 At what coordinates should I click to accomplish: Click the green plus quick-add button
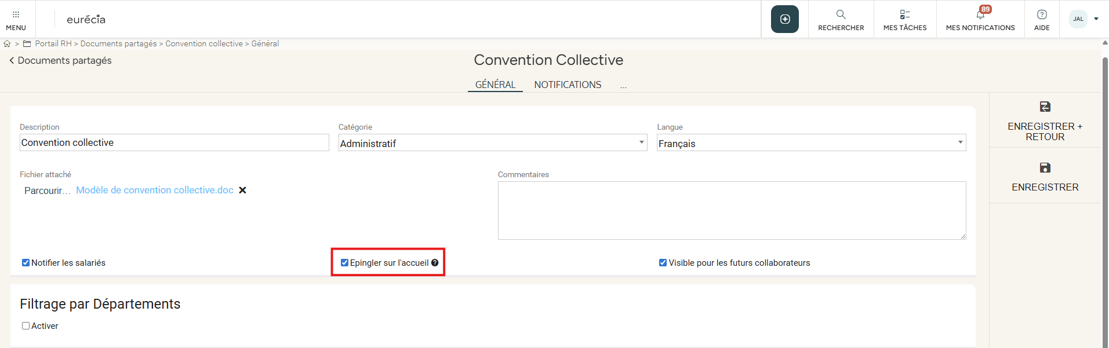(784, 19)
